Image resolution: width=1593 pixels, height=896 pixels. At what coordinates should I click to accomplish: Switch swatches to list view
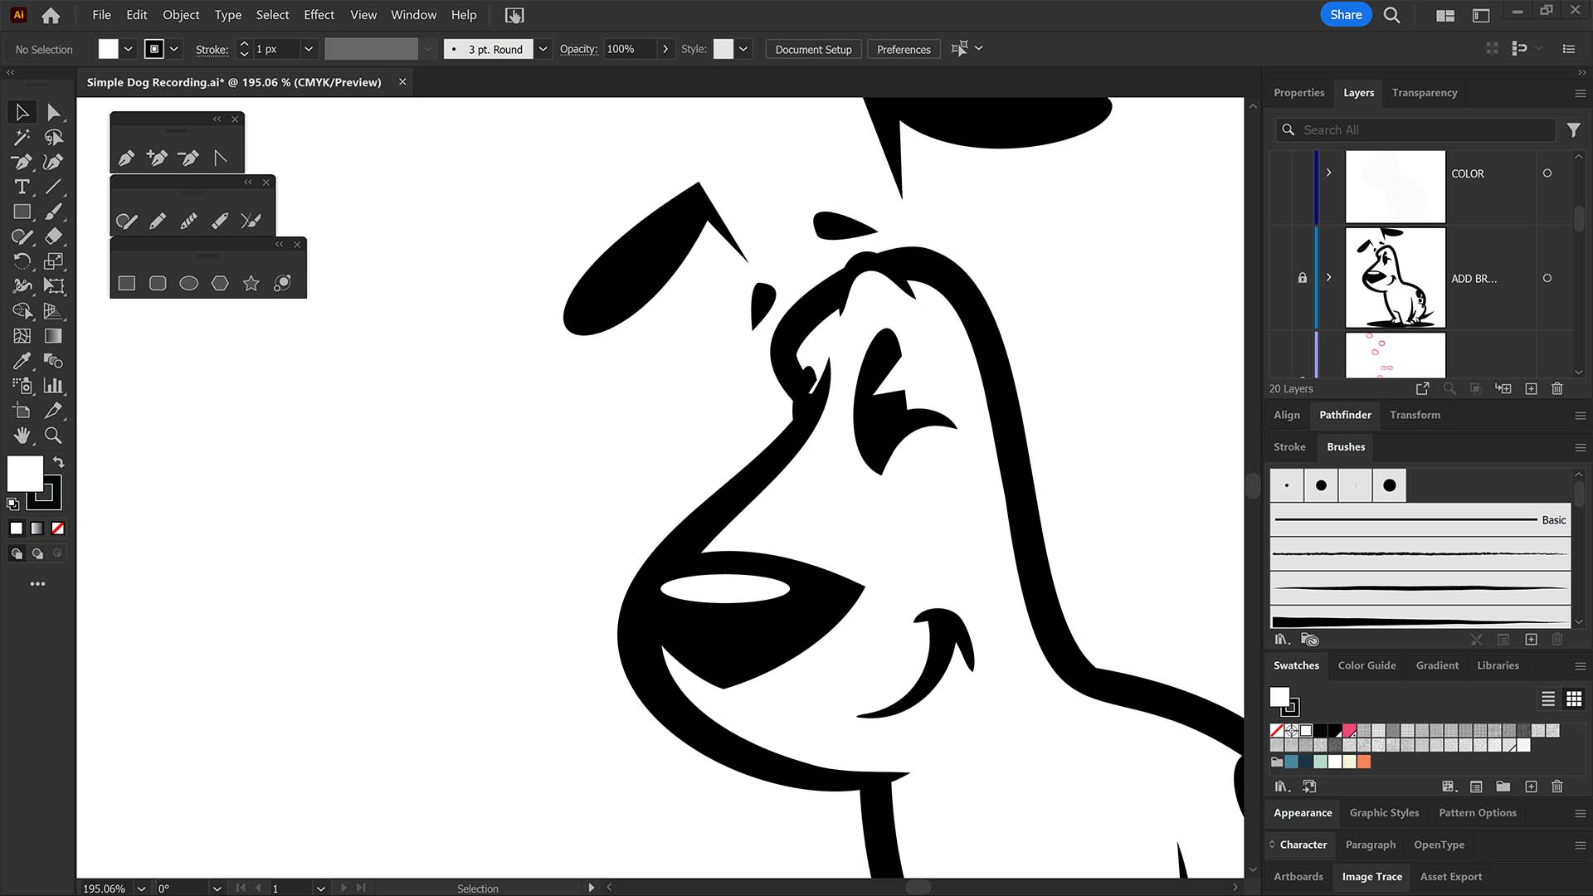coord(1547,699)
